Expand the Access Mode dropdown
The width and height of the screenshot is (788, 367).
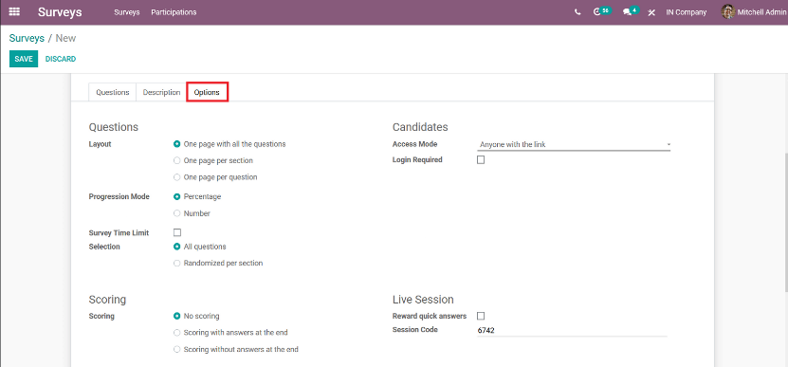point(574,145)
